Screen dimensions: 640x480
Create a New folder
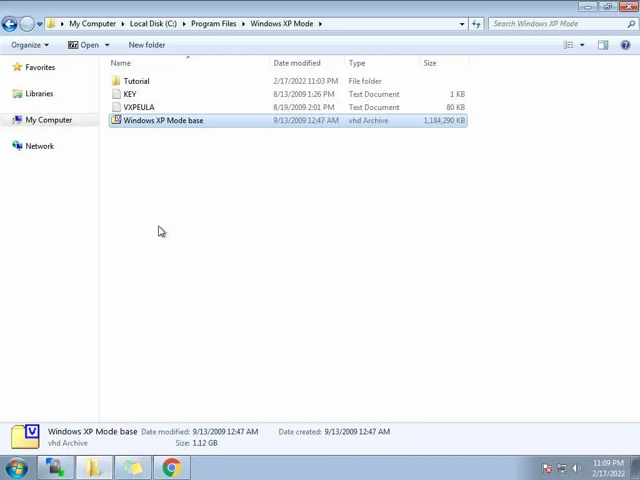(147, 45)
